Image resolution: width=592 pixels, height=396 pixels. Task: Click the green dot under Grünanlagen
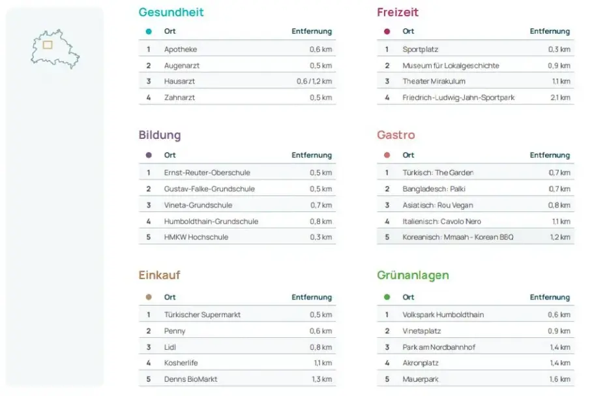pos(387,297)
